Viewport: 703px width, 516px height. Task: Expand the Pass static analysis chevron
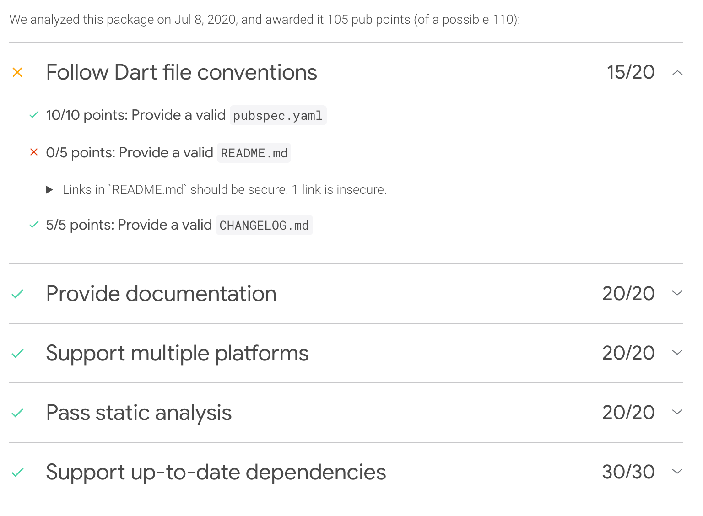click(x=677, y=412)
